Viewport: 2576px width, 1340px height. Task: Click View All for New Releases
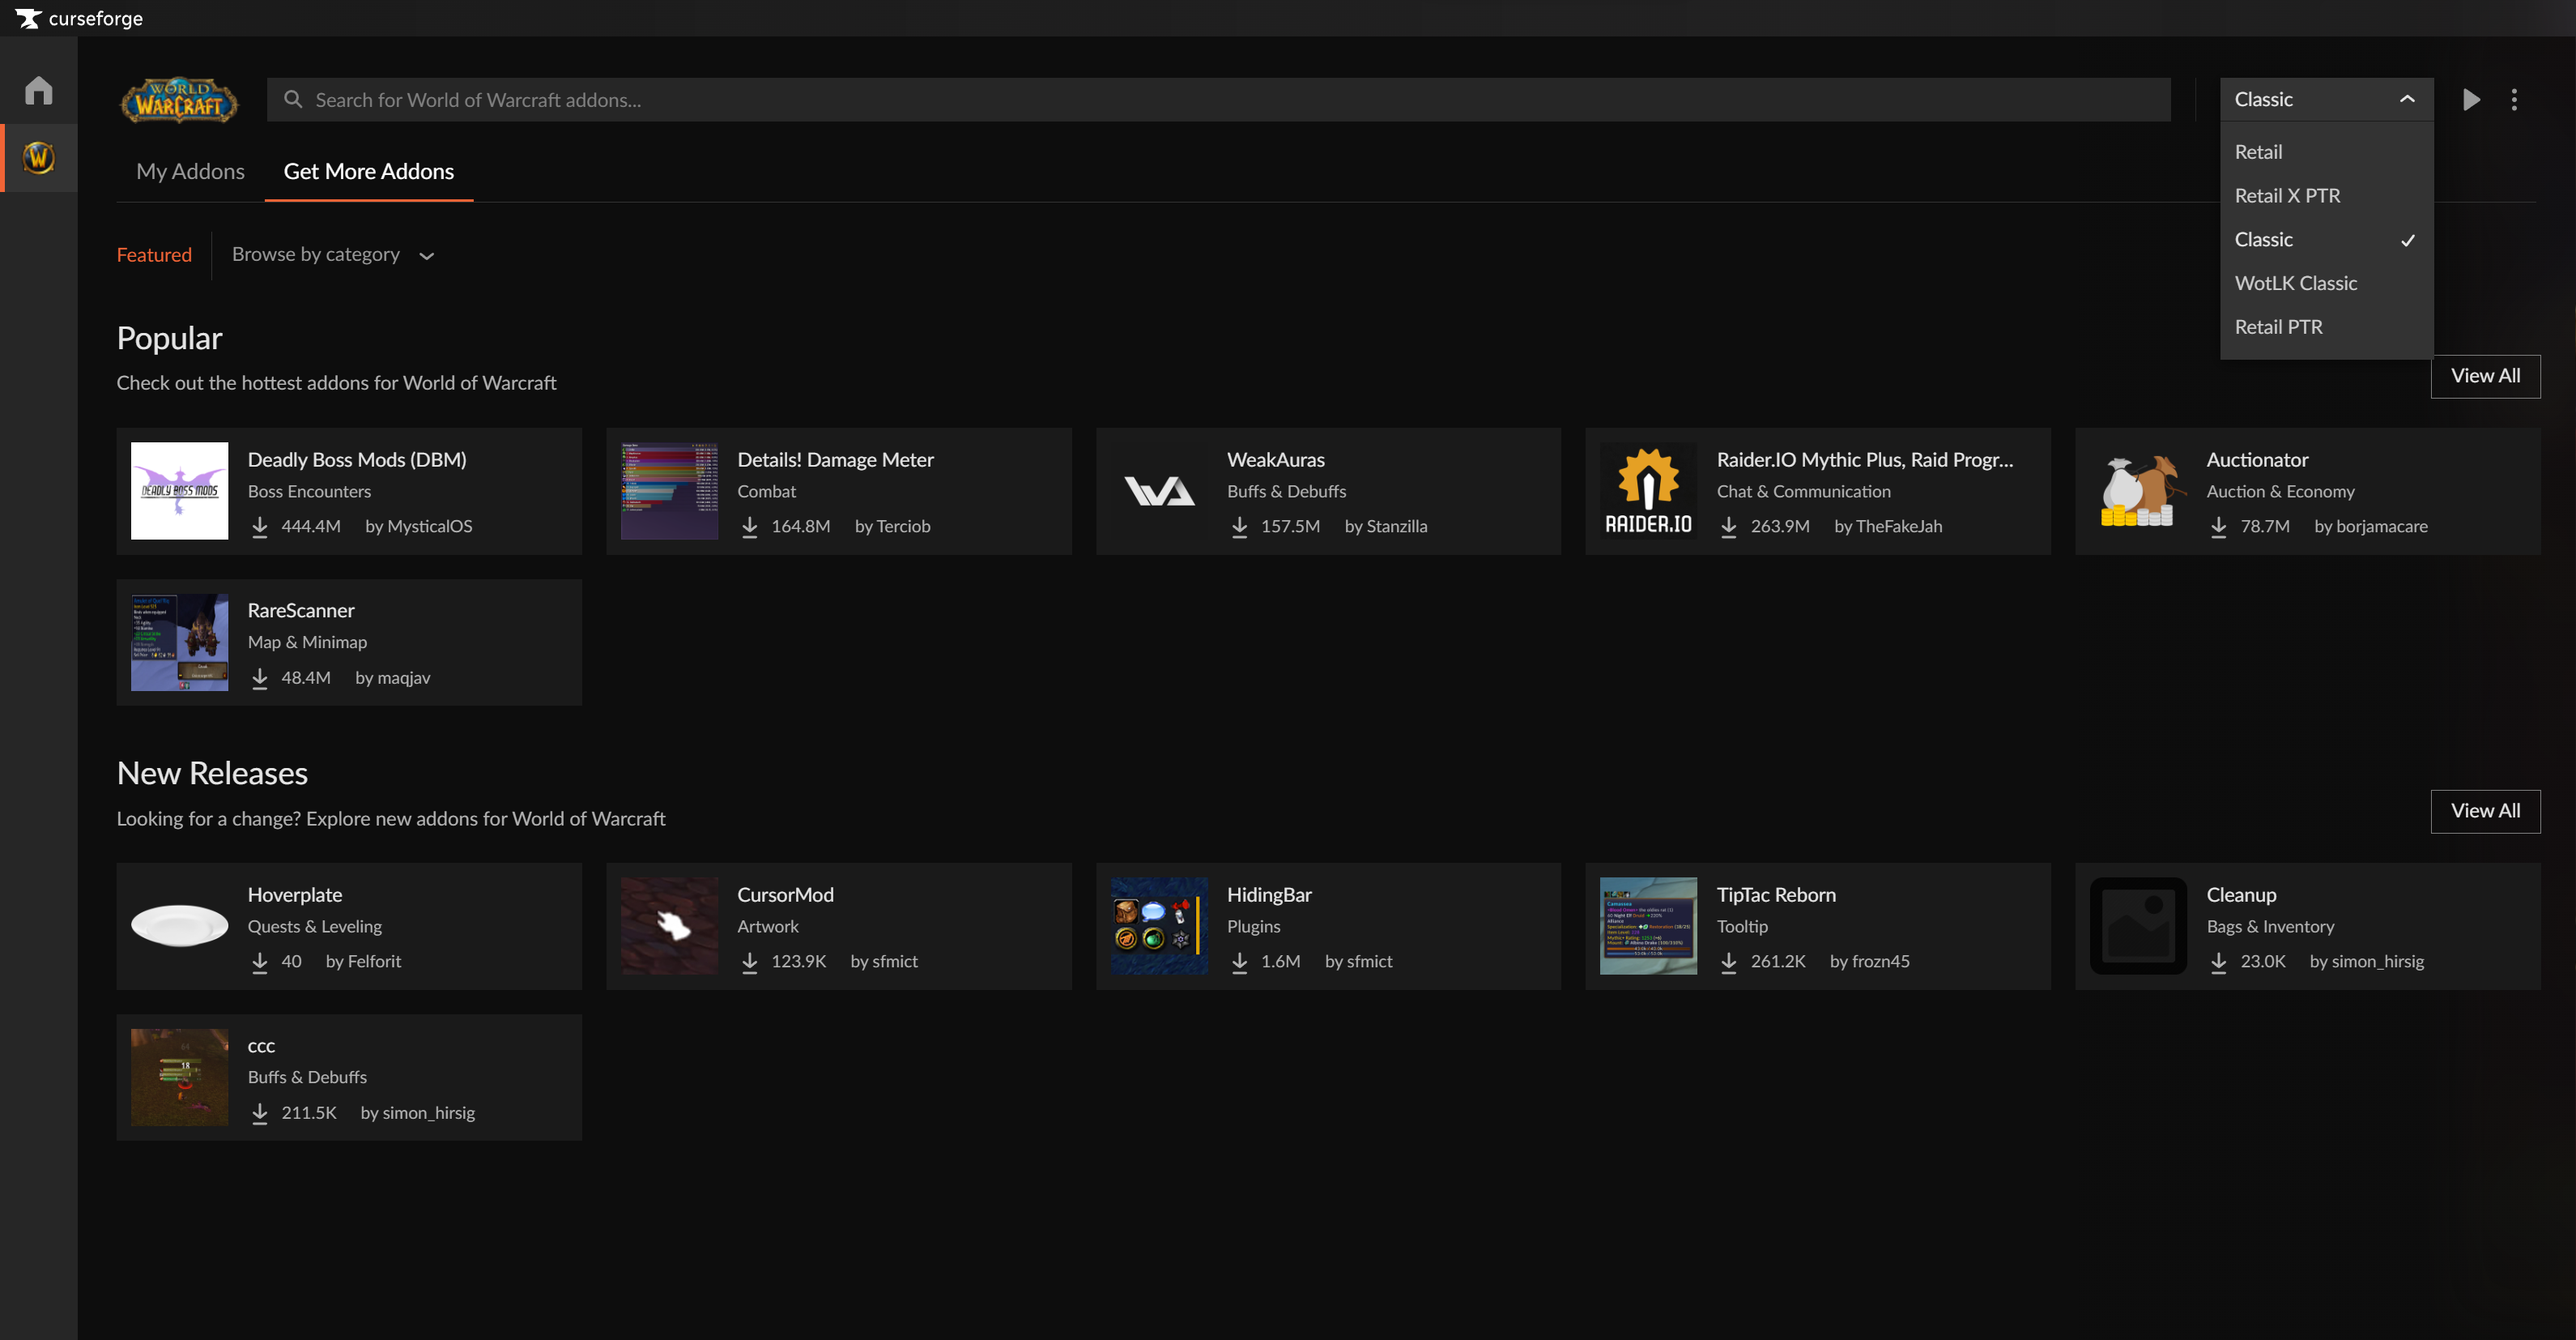[x=2485, y=811]
